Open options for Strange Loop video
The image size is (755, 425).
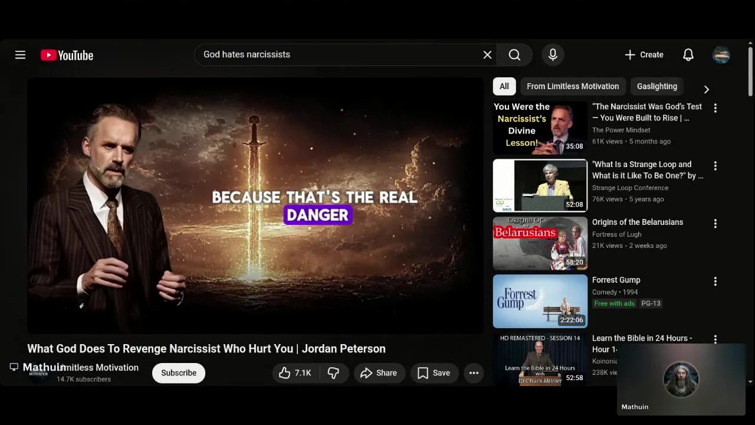[x=715, y=166]
